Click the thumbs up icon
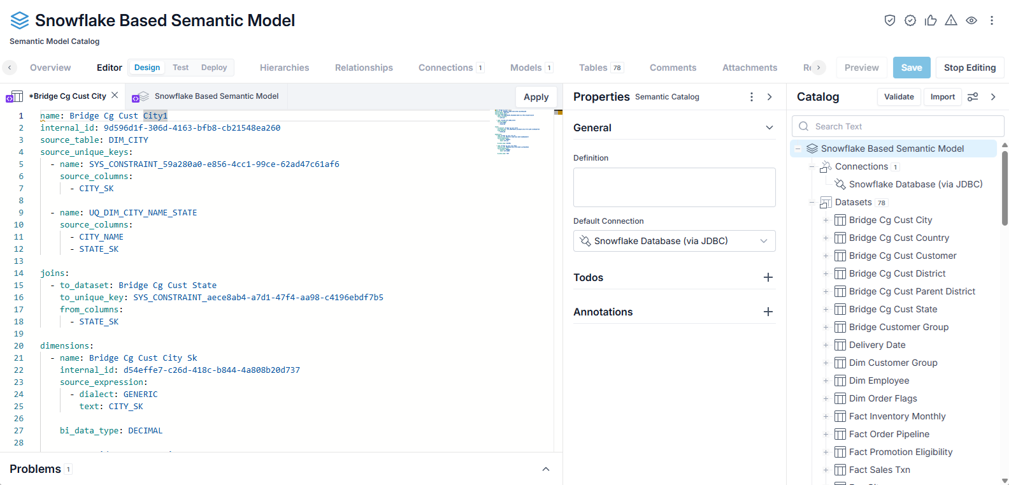Screen dimensions: 1009x485 (x=931, y=20)
